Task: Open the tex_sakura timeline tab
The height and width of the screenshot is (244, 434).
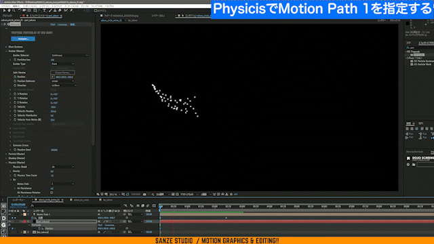Action: coord(108,200)
